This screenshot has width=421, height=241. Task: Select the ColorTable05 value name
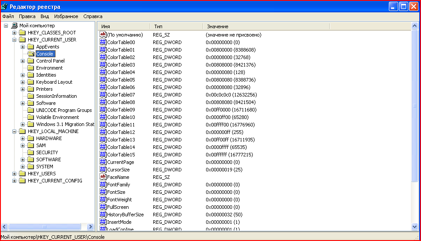[121, 80]
